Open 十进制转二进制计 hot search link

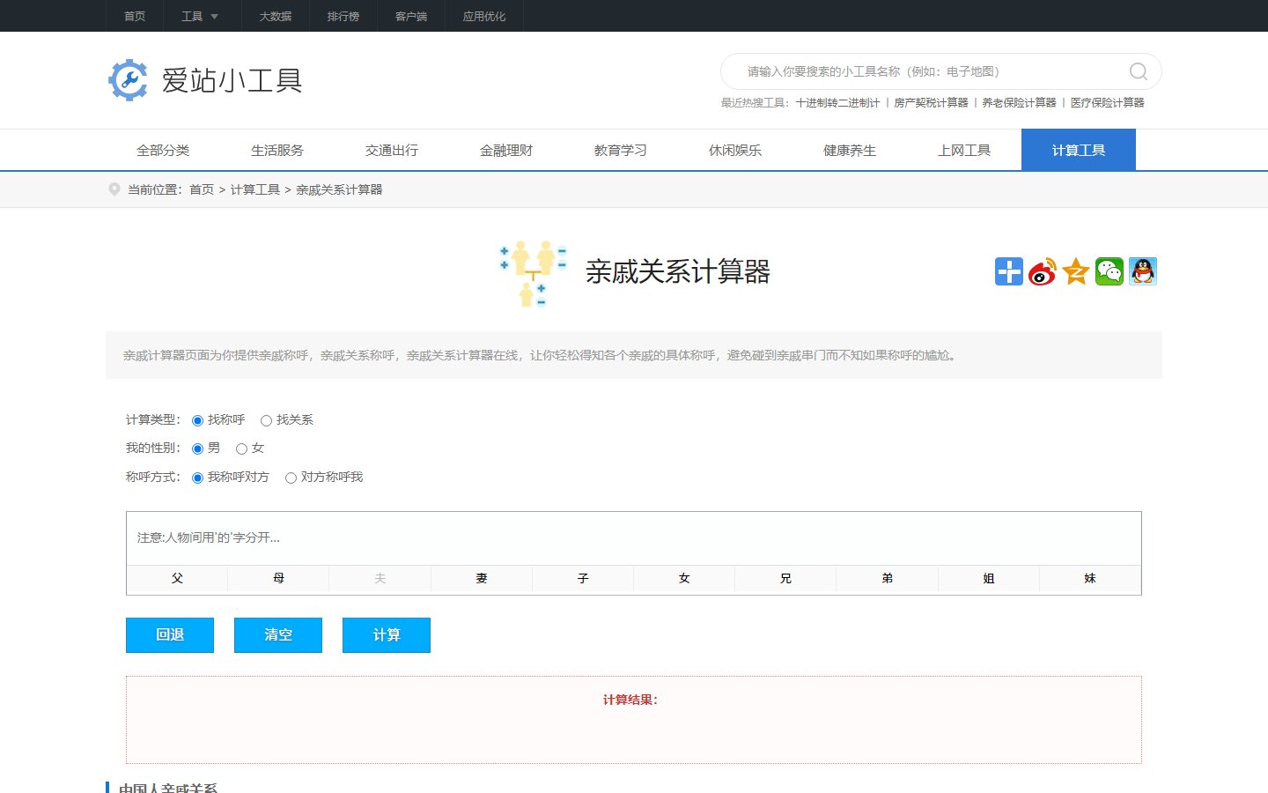pos(837,103)
